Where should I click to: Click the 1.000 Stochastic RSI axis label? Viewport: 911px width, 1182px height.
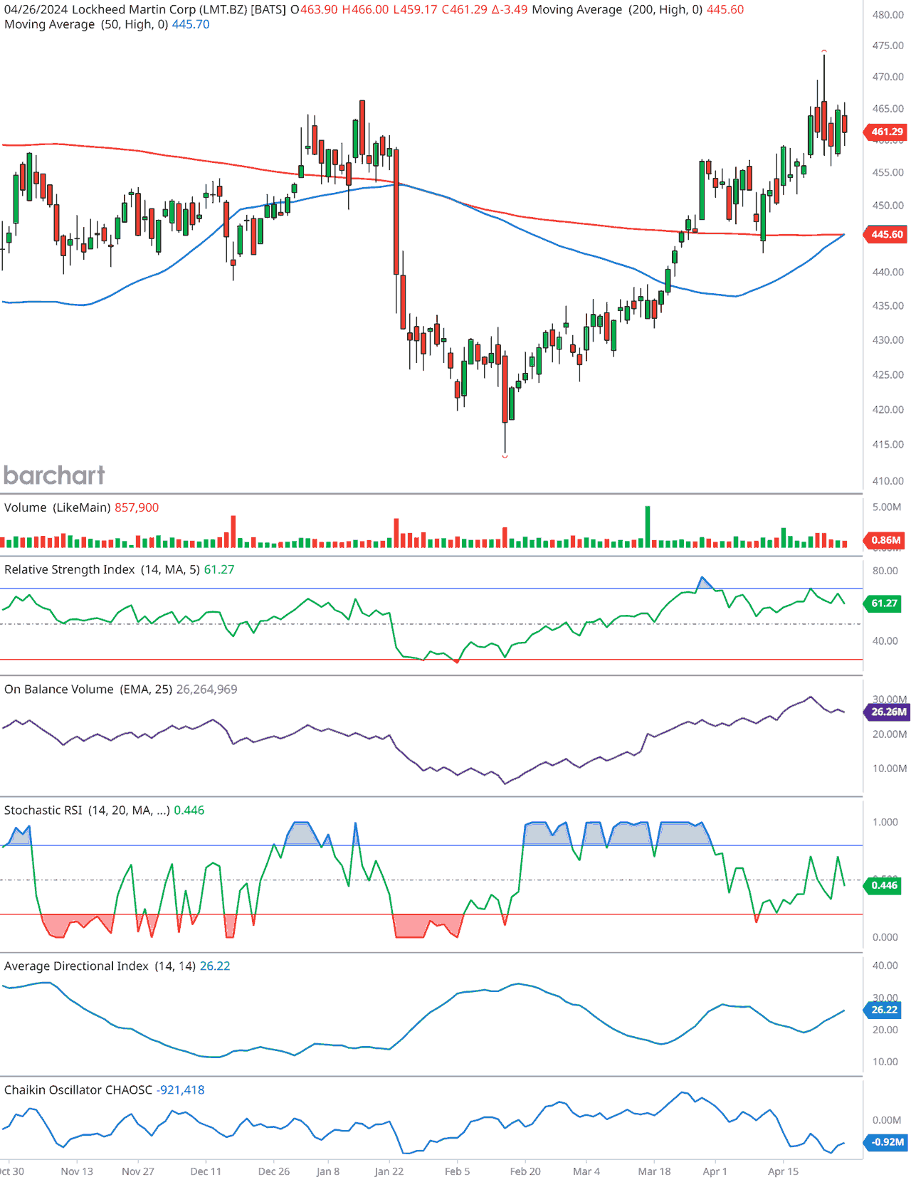[885, 822]
